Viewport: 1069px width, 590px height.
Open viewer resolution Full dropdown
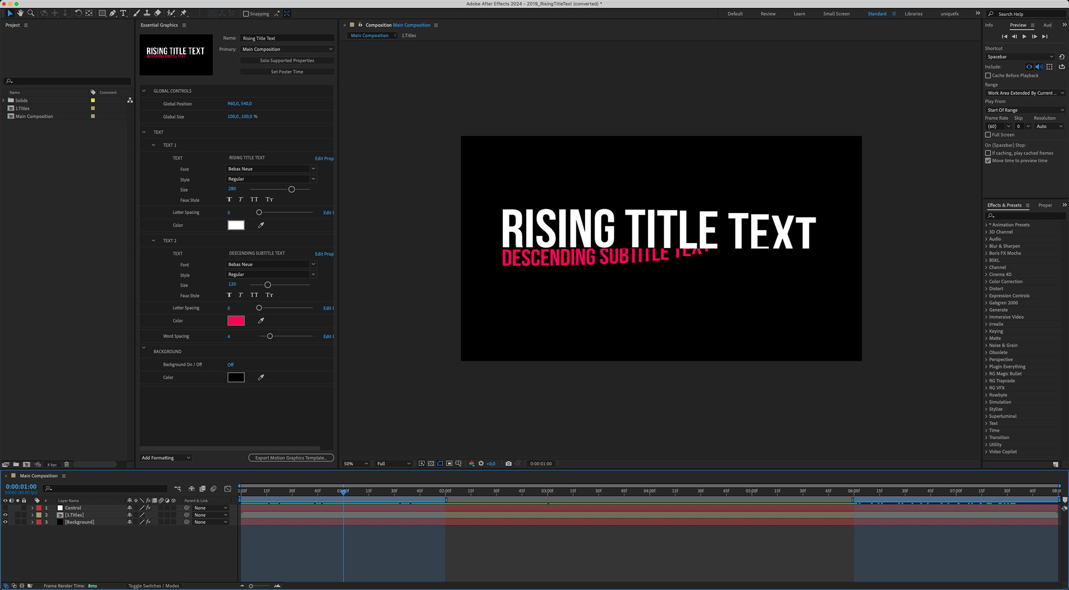click(394, 464)
